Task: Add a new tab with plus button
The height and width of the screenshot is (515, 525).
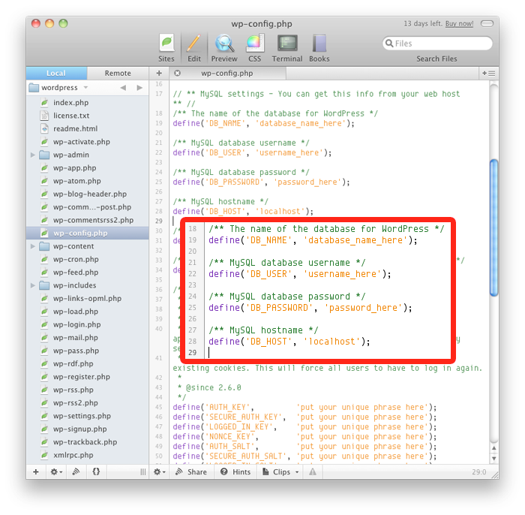Action: [159, 74]
